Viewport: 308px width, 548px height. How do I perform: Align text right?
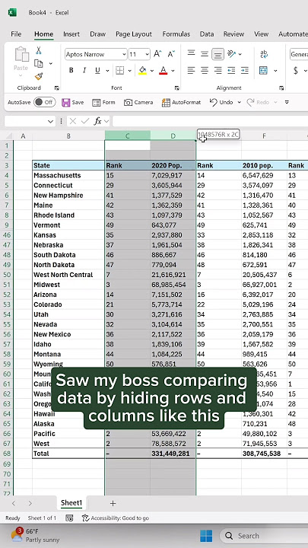tap(218, 70)
